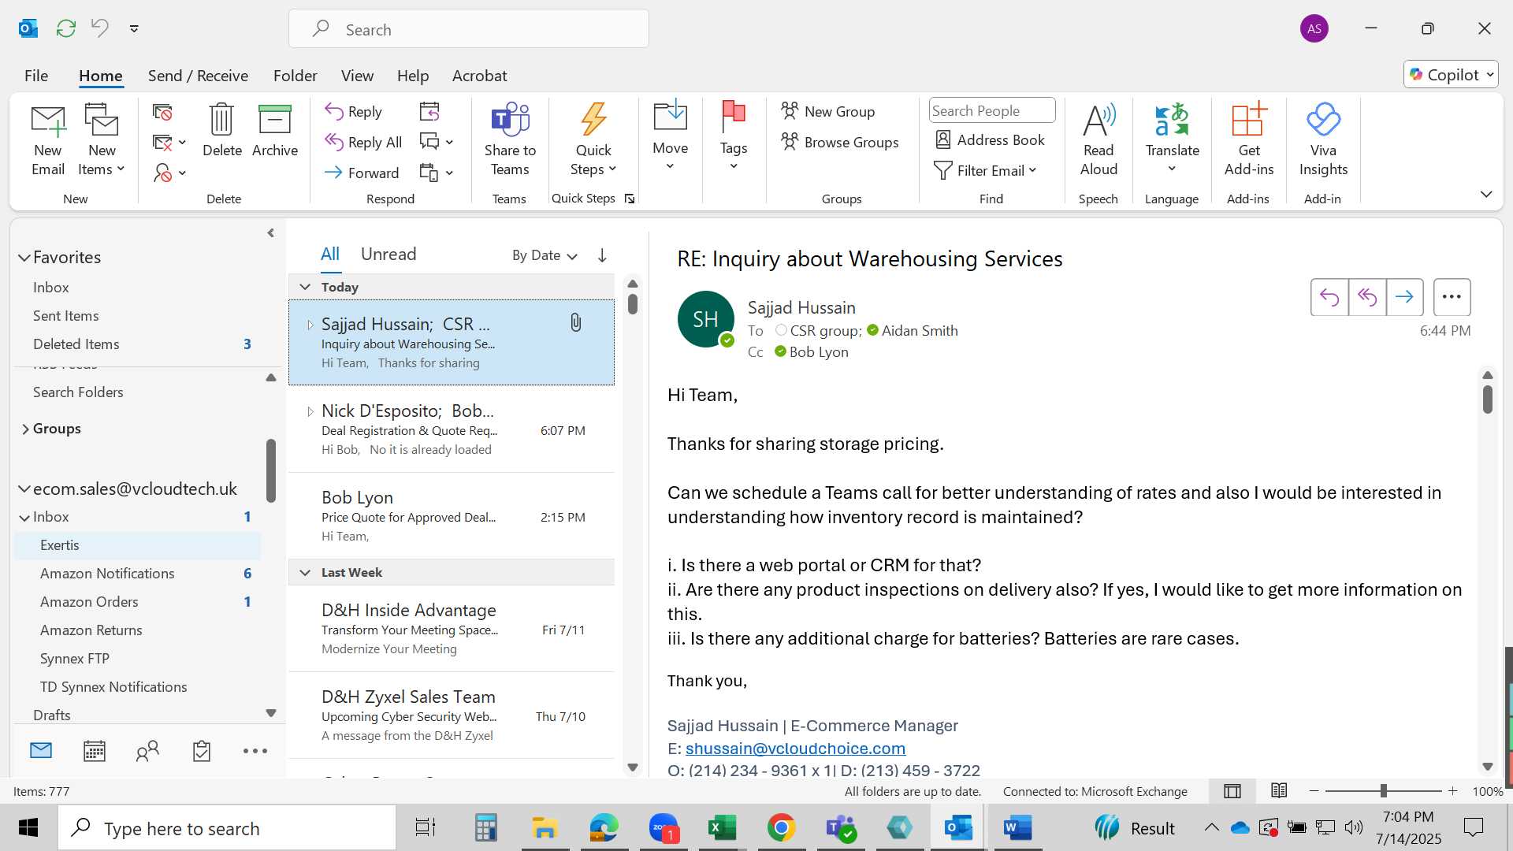Click zoom in plus button

[x=1453, y=791]
